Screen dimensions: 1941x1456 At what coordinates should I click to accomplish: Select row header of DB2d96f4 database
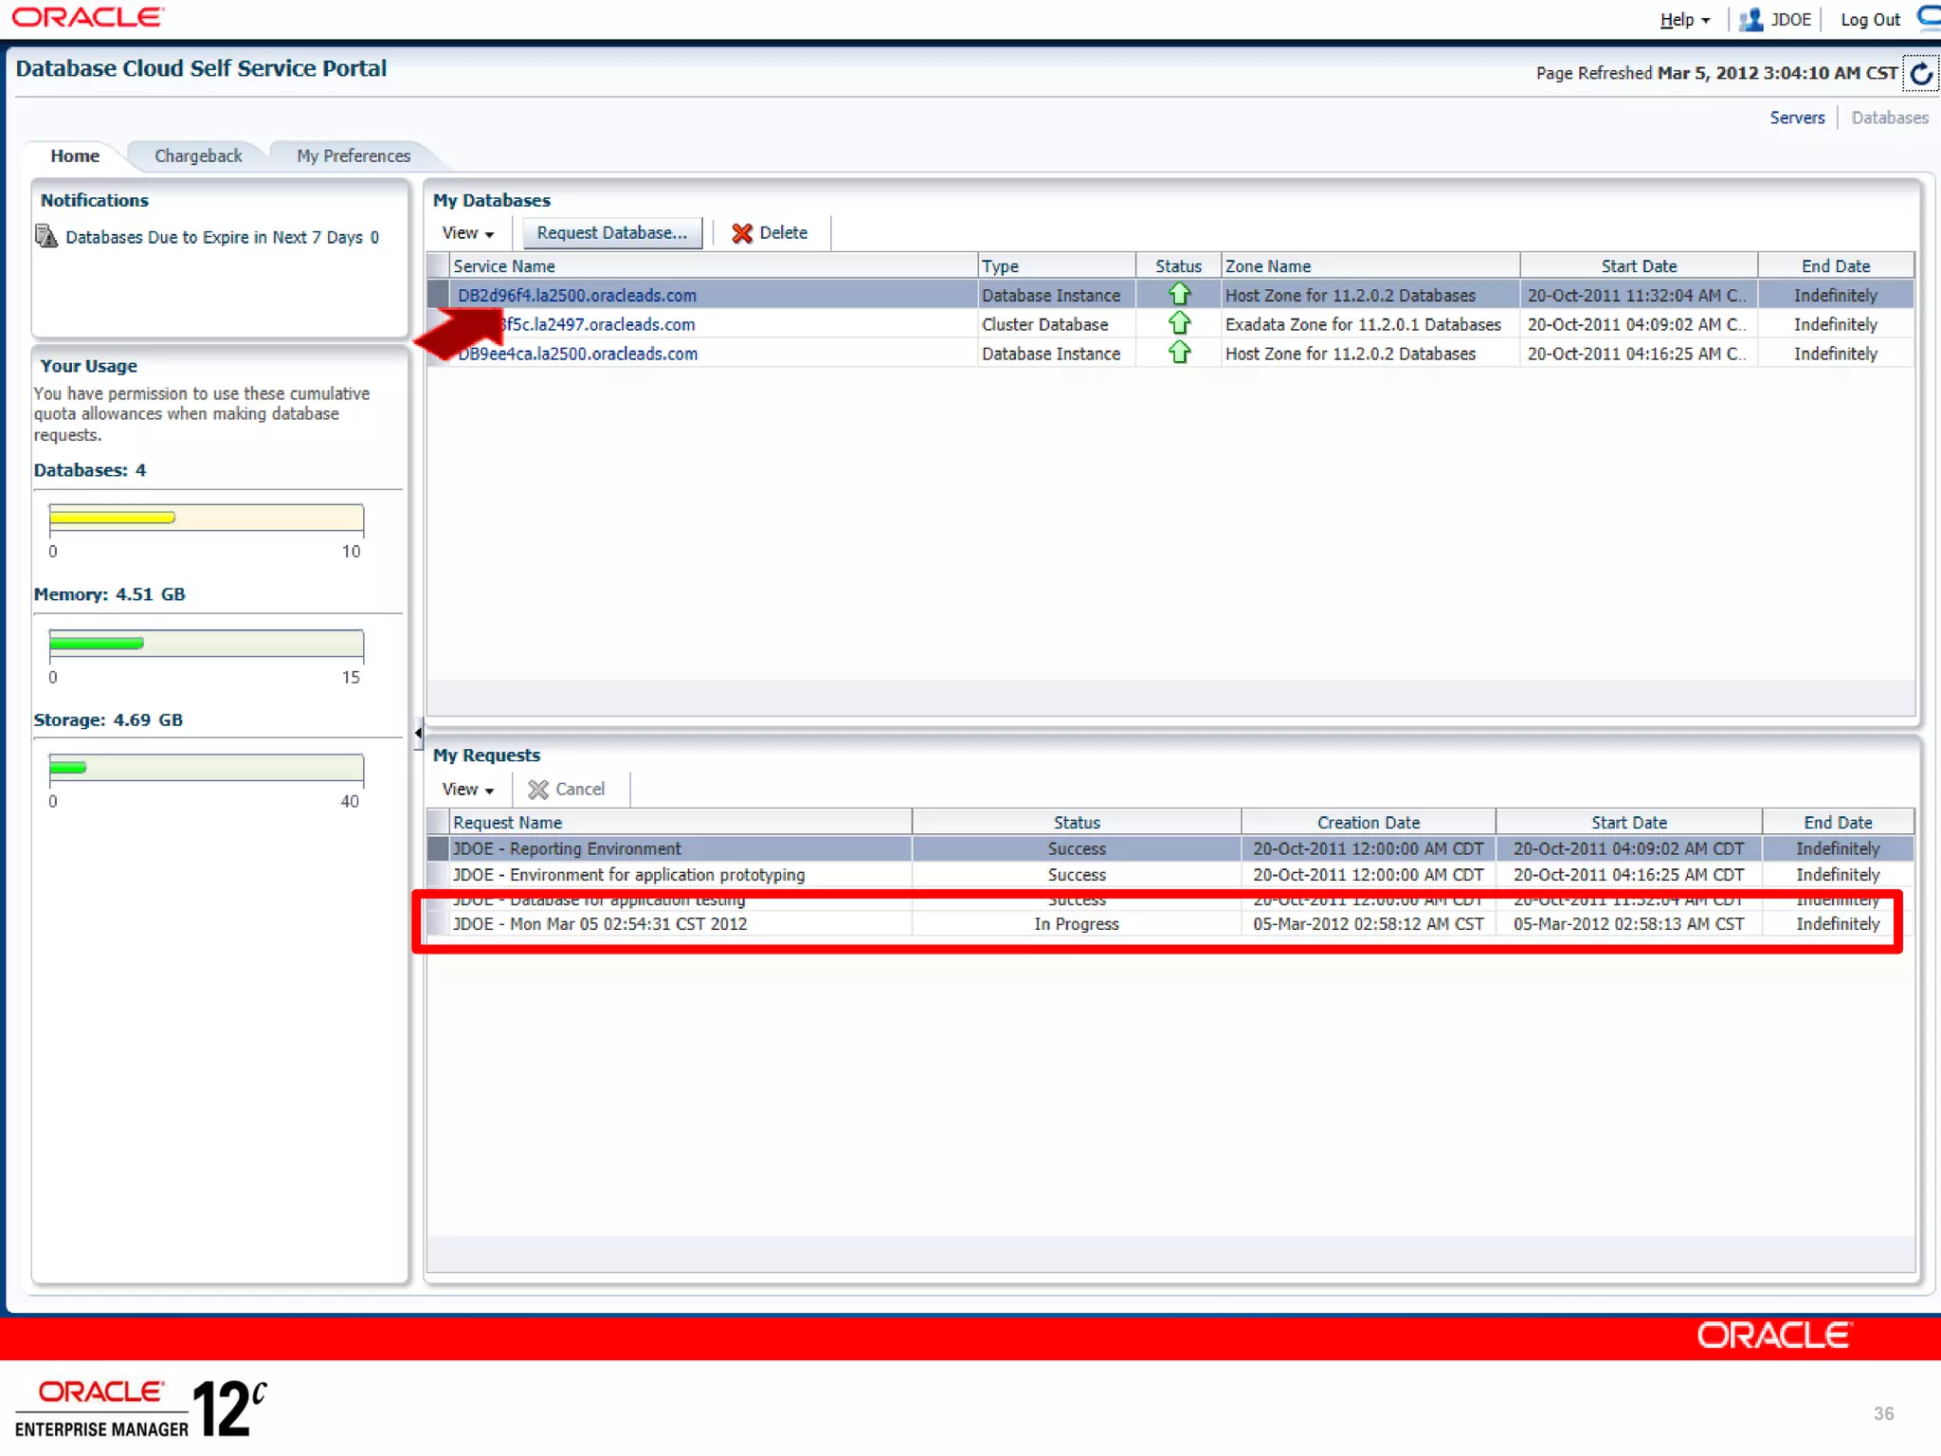438,295
